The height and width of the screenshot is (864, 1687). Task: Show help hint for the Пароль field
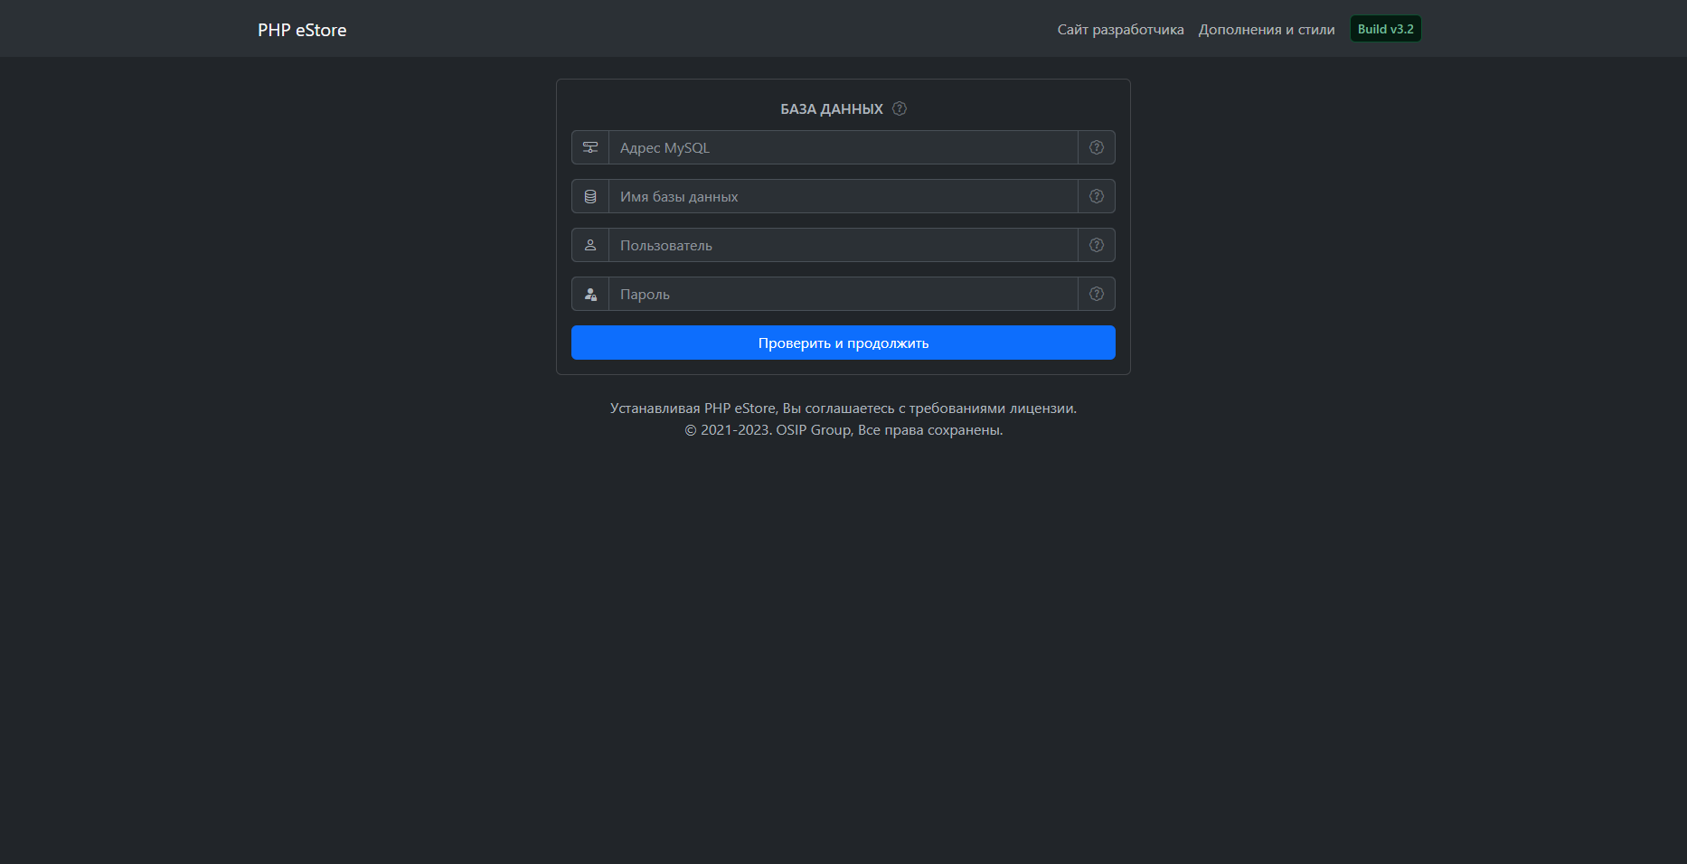1096,294
